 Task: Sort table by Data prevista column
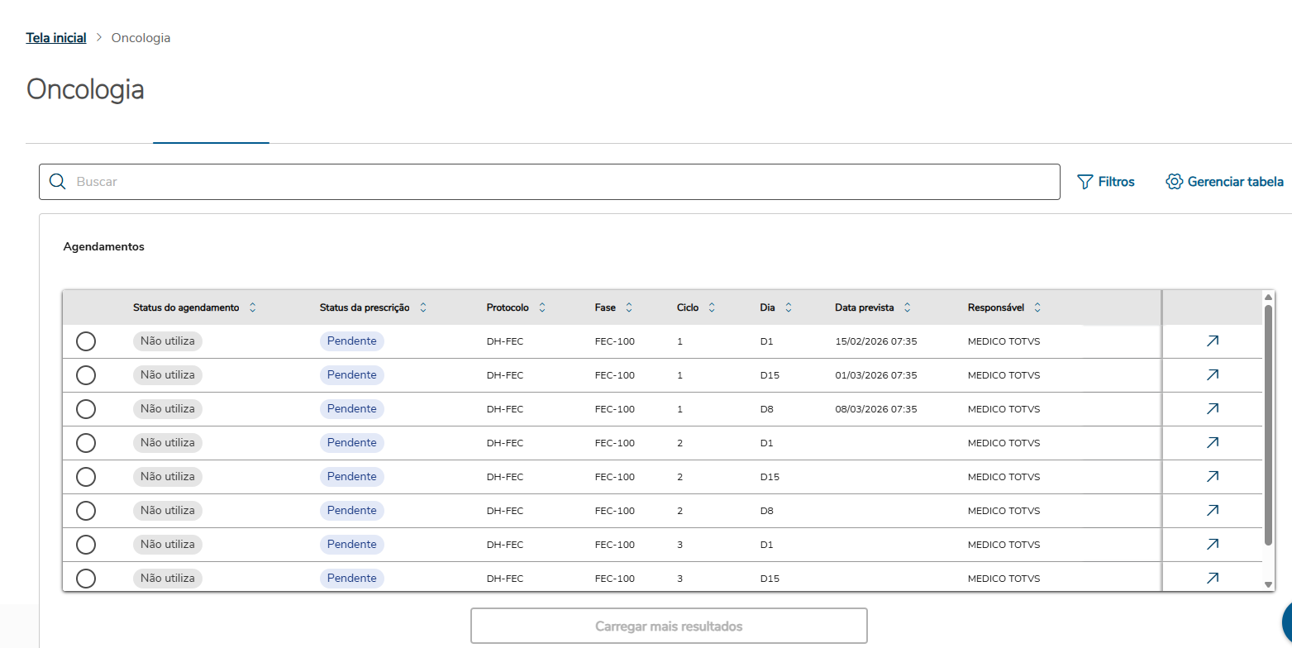tap(907, 307)
